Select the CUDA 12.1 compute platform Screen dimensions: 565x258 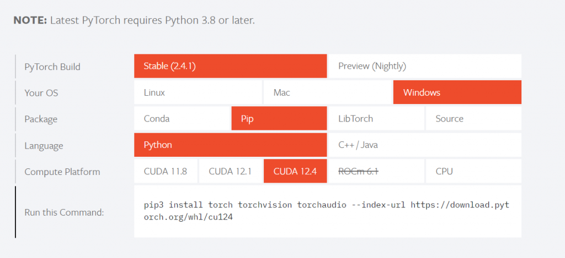(x=230, y=171)
